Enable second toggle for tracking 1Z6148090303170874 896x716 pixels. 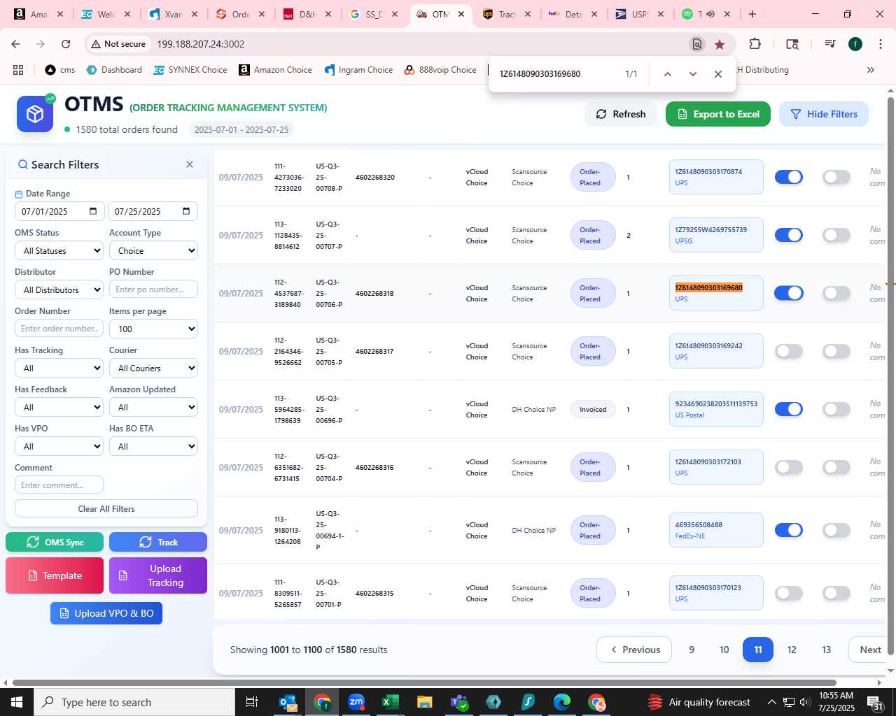click(x=836, y=177)
